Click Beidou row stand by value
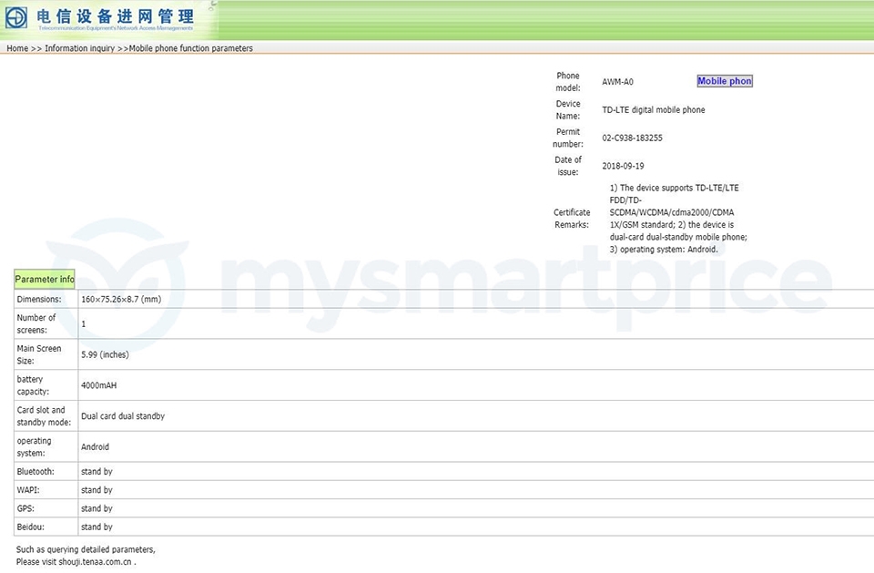The height and width of the screenshot is (573, 874). pos(97,527)
